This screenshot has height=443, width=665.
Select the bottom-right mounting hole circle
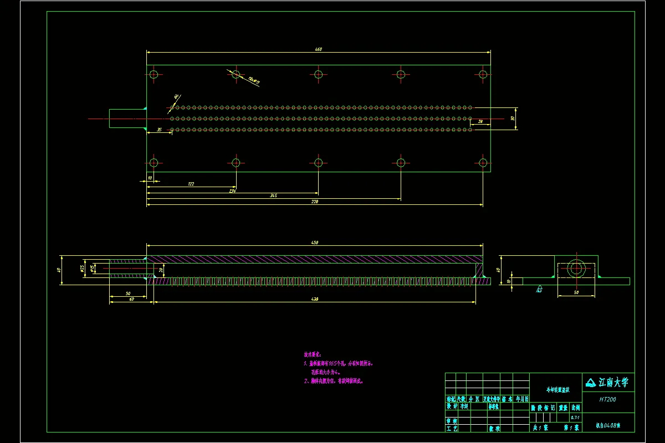[483, 162]
